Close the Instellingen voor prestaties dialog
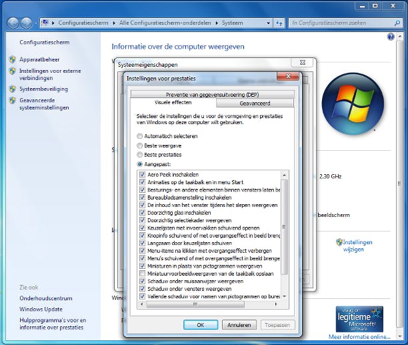The height and width of the screenshot is (345, 408). [288, 76]
